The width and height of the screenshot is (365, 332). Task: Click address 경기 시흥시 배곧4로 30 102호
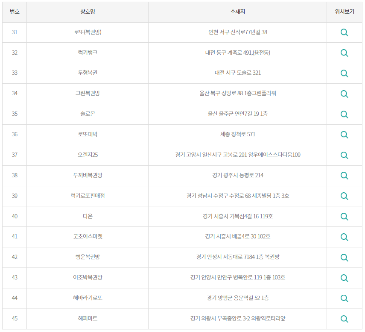tap(238, 236)
